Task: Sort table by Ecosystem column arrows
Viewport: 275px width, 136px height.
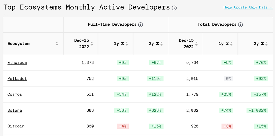Action: pos(57,44)
